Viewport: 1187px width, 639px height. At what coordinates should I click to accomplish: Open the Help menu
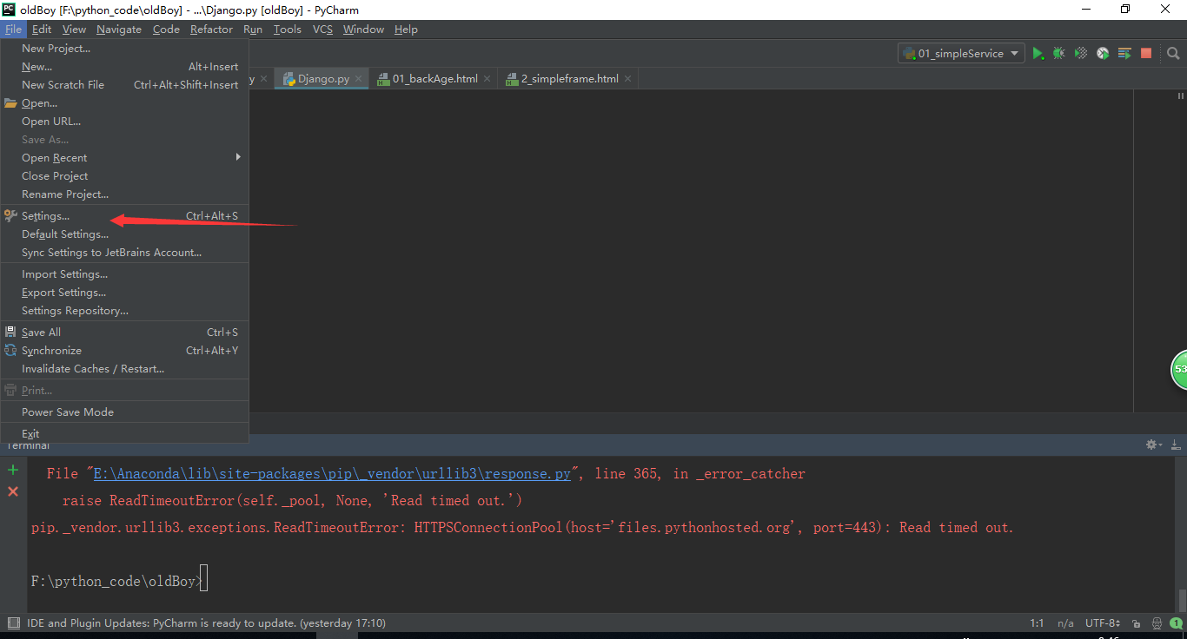coord(406,30)
